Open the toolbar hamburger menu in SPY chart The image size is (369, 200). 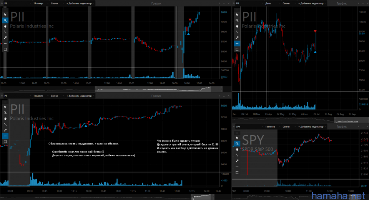tap(237, 133)
